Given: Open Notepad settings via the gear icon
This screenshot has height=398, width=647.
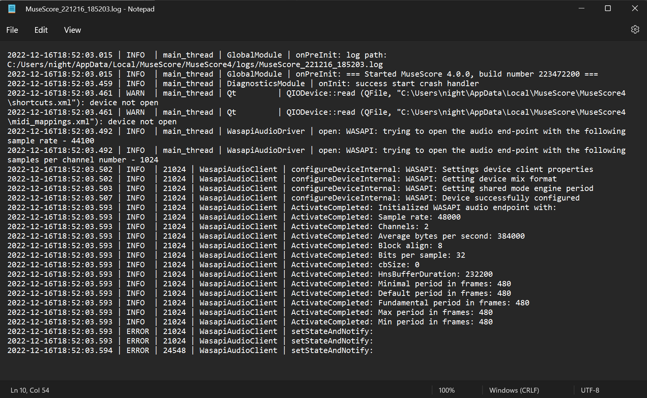Looking at the screenshot, I should pyautogui.click(x=635, y=29).
